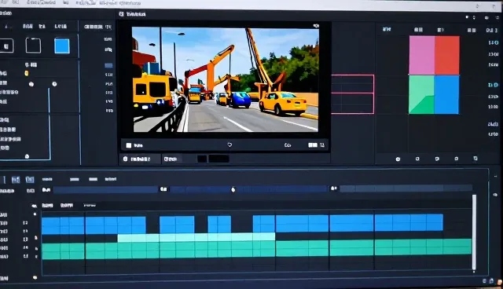Toggle the bracket icon on the light-cyan clip track
Viewport: 503px width, 289px height.
click(x=25, y=240)
